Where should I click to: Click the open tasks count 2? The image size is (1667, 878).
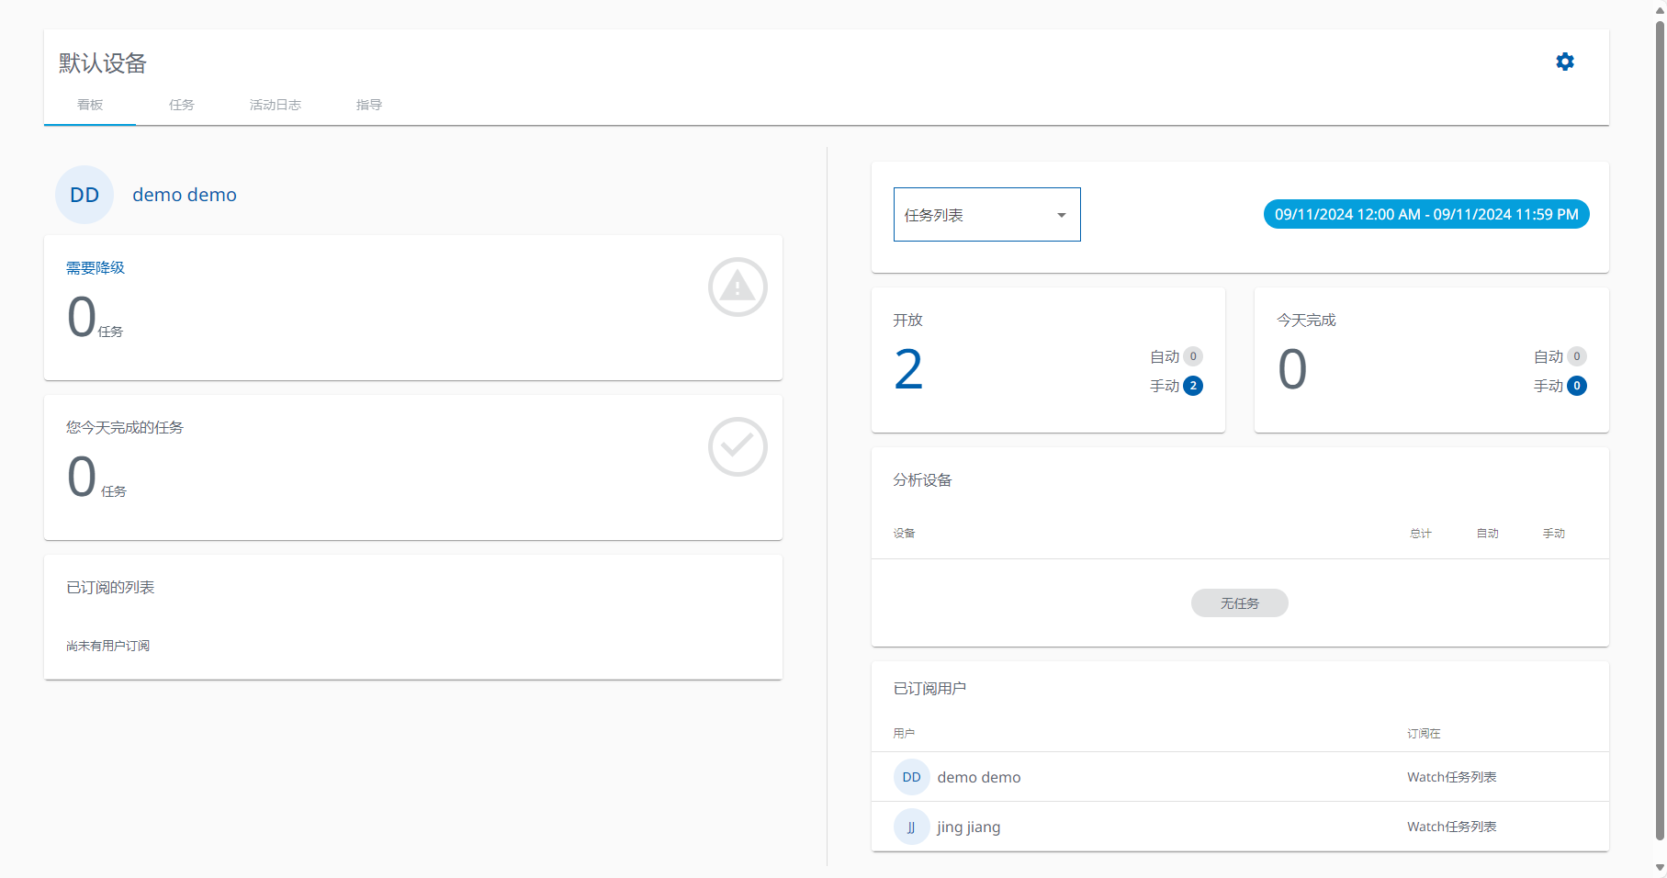click(x=908, y=369)
